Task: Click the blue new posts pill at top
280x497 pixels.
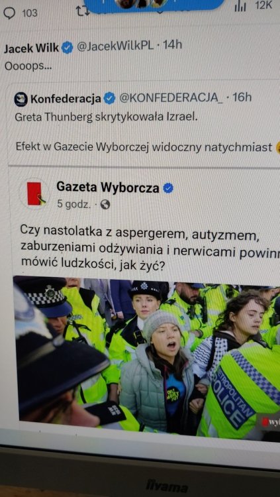Action: pyautogui.click(x=154, y=5)
